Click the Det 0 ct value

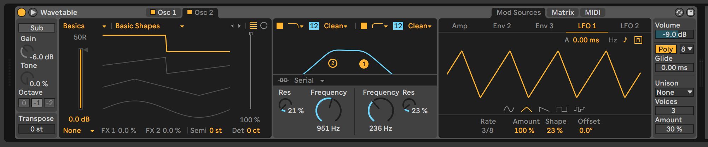[253, 130]
